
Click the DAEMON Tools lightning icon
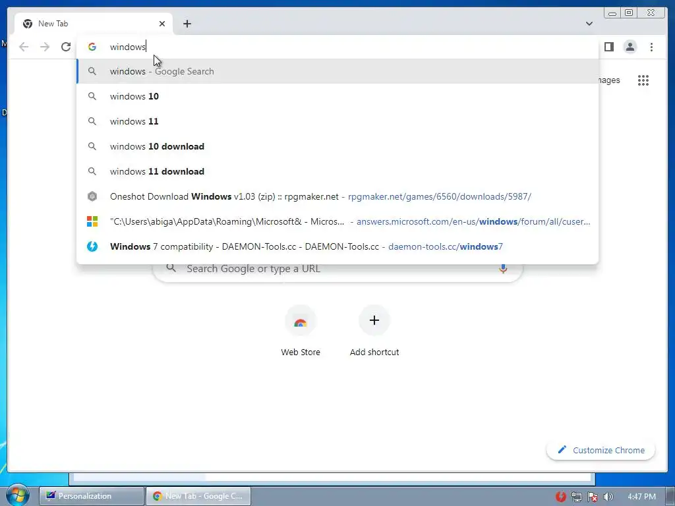point(92,246)
